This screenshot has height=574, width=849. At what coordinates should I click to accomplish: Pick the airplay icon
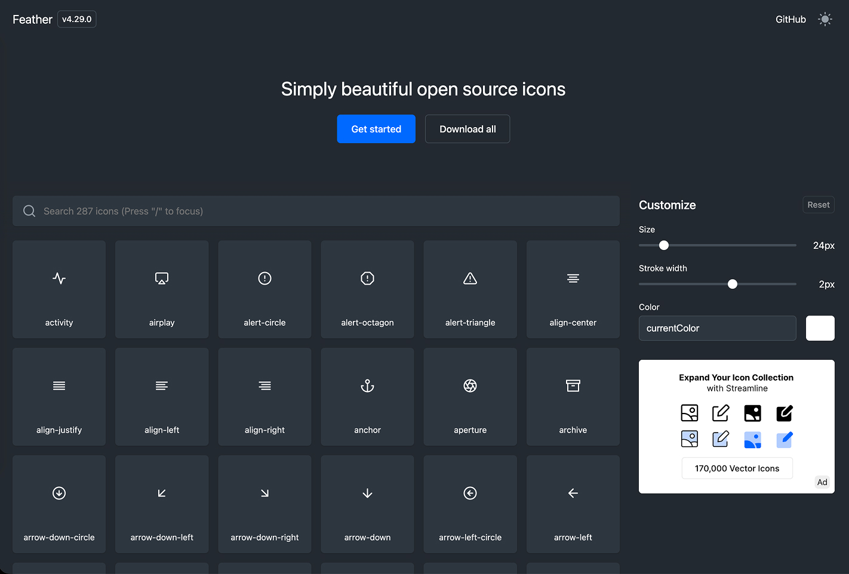(x=162, y=289)
